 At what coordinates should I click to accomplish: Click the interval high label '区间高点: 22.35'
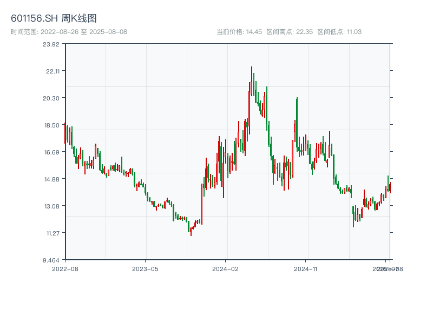click(290, 32)
